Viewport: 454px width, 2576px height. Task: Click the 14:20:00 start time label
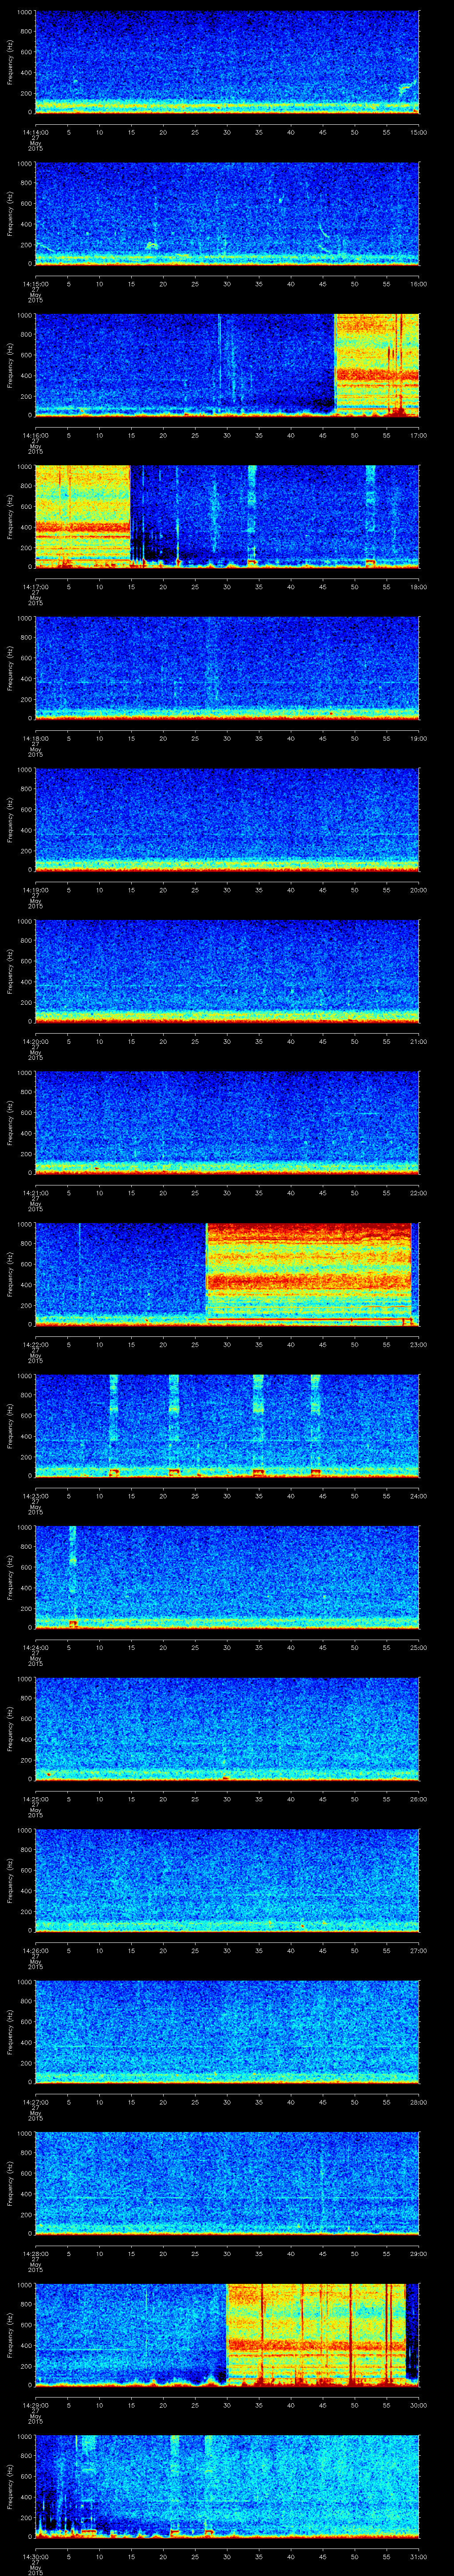point(35,1041)
